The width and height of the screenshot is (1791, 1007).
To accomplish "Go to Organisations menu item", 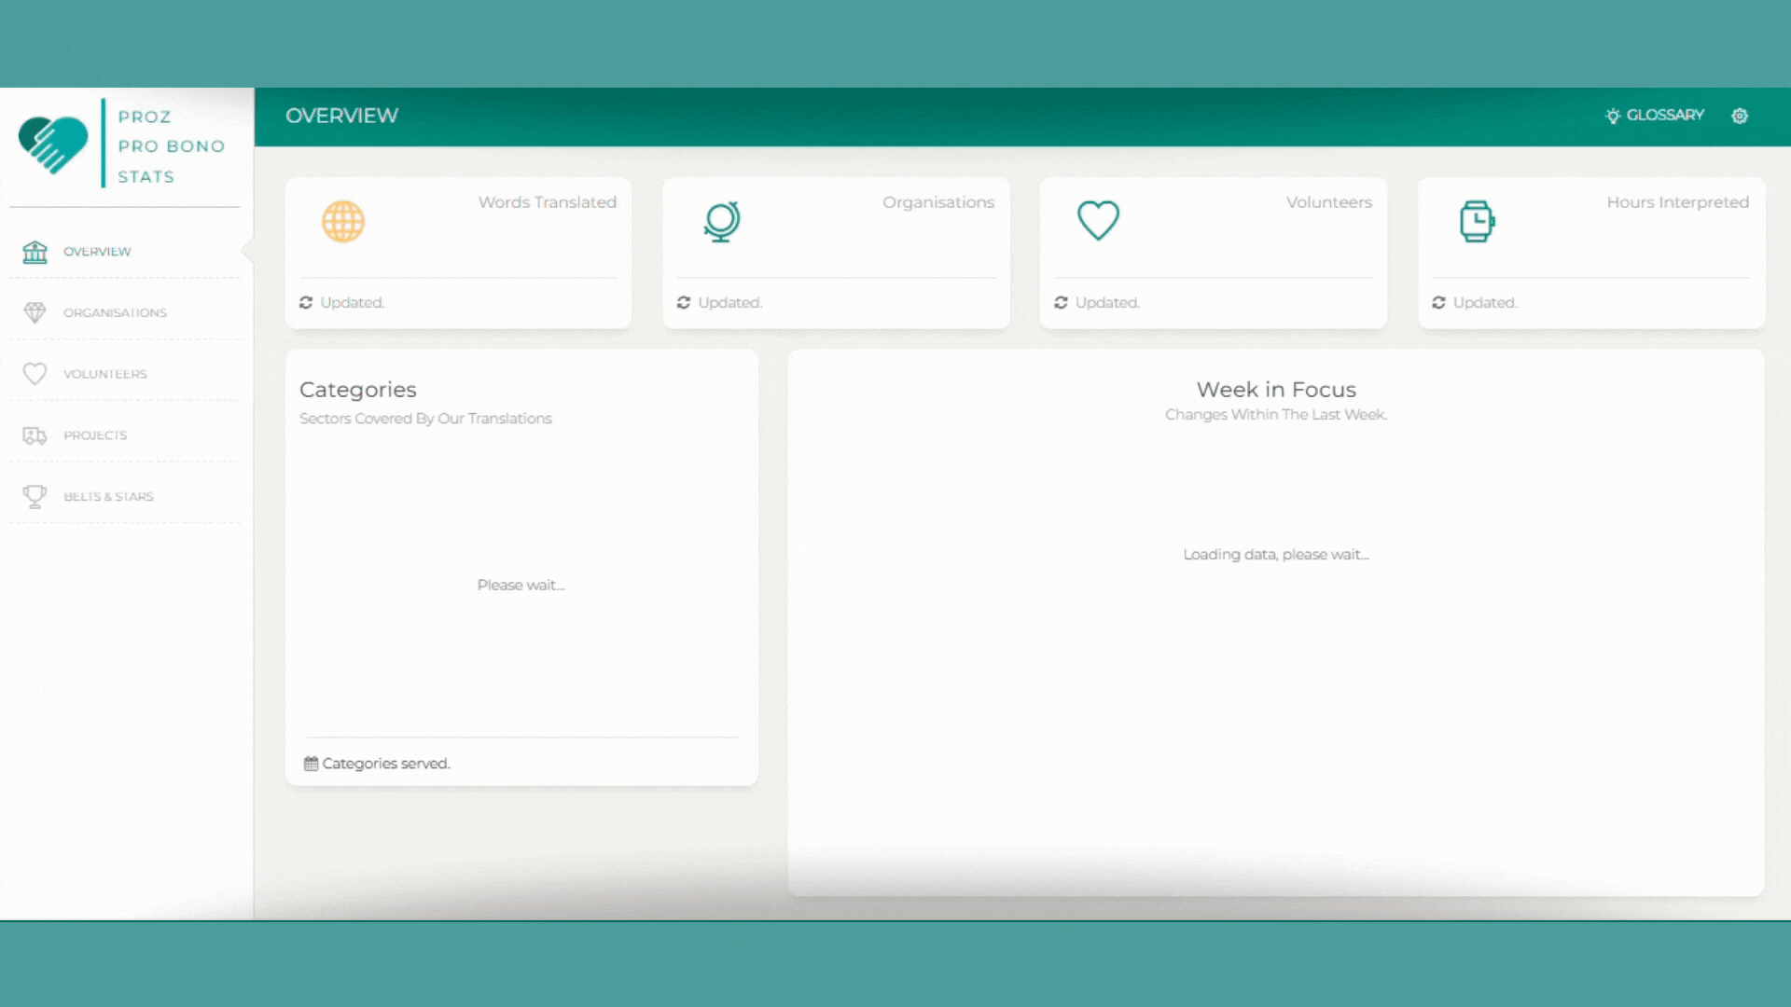I will pyautogui.click(x=115, y=312).
